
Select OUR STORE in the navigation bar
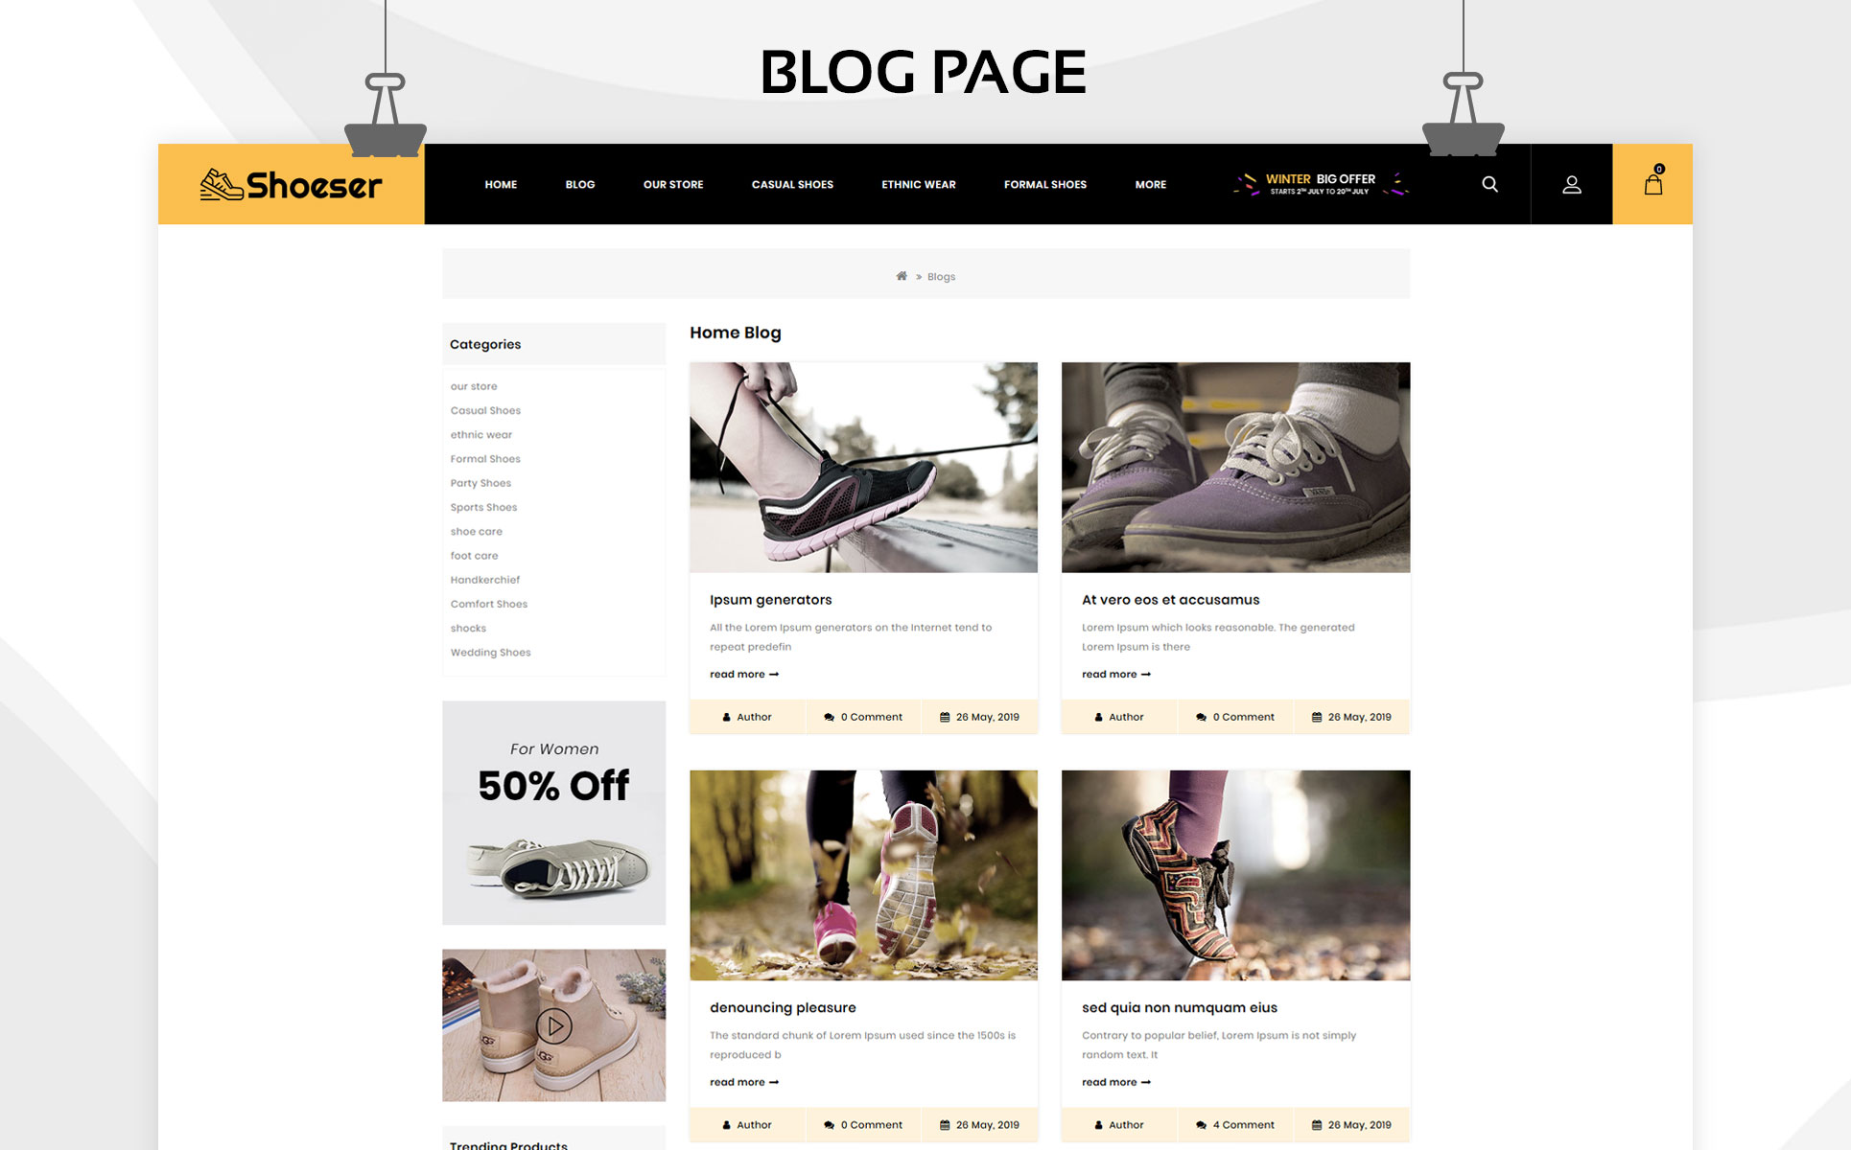pyautogui.click(x=672, y=184)
